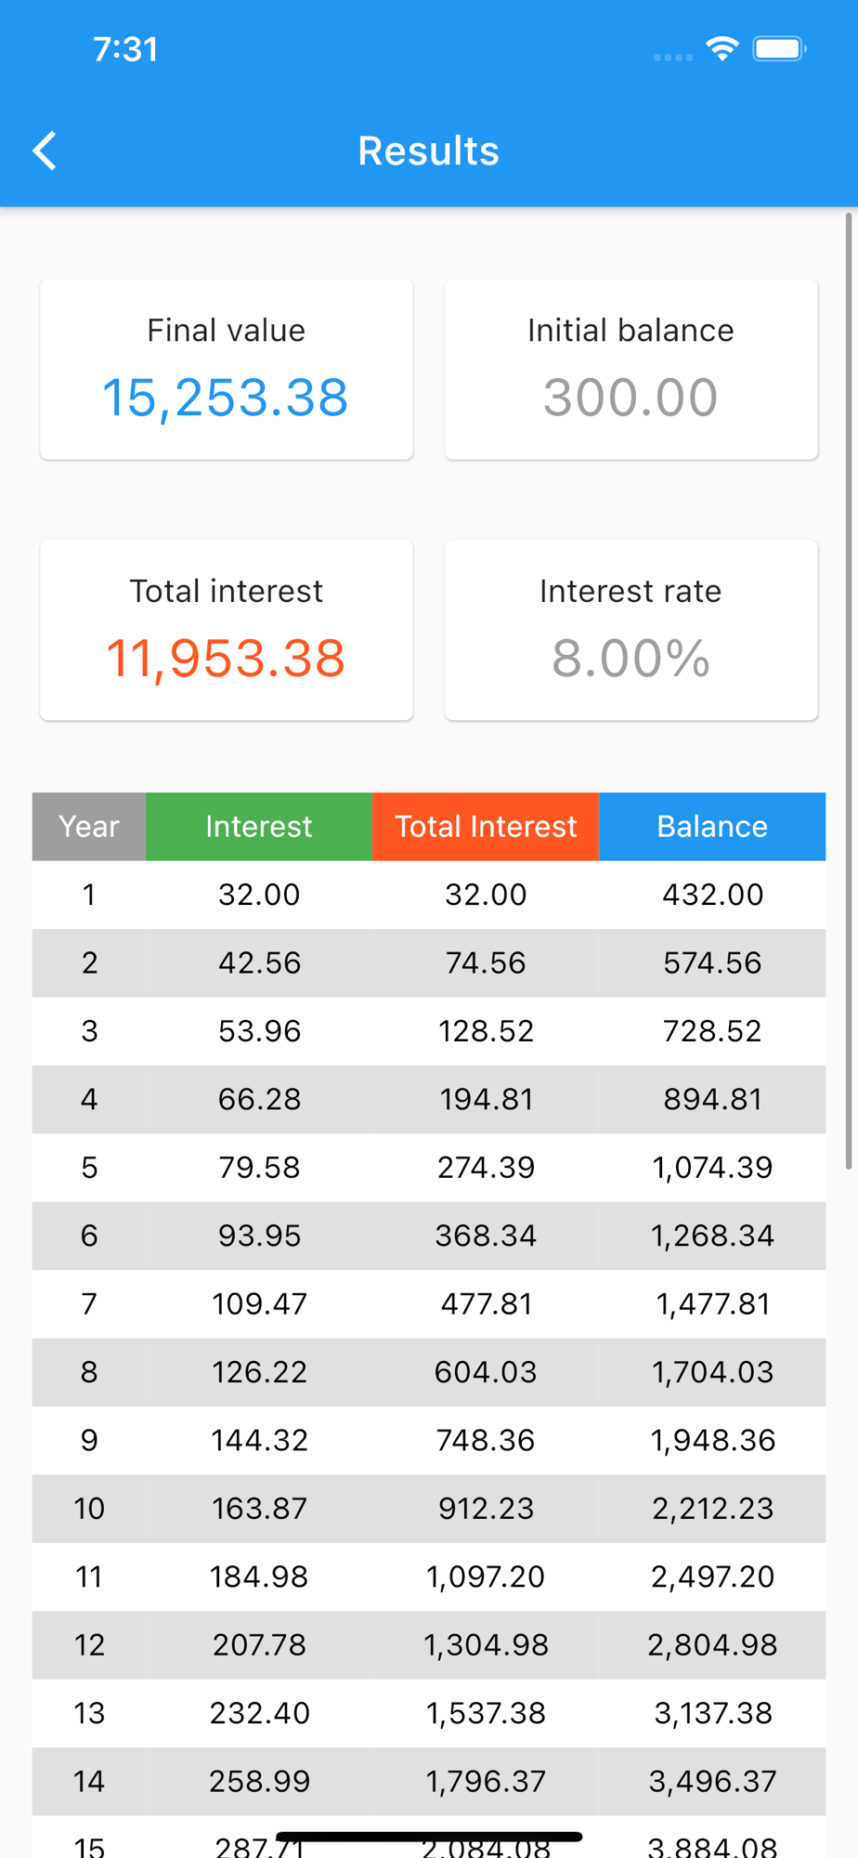Click the blue Balance column header

click(x=712, y=827)
